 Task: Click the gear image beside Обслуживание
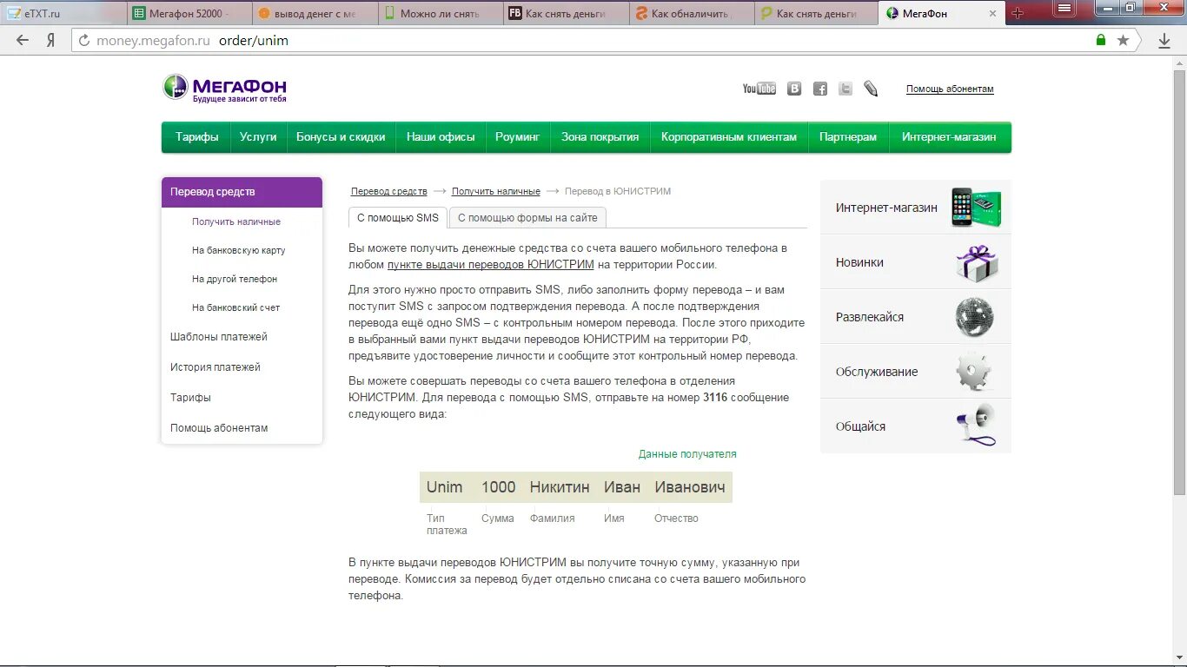[x=974, y=372]
